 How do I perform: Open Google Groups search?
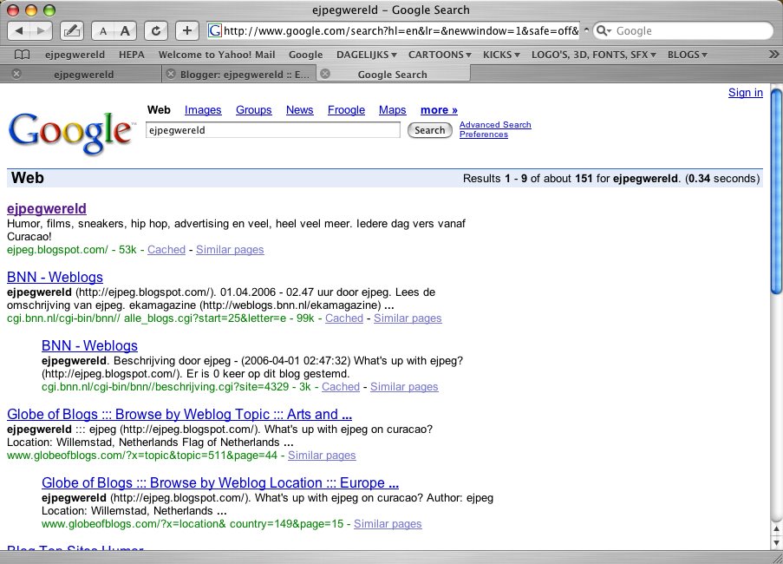(x=254, y=110)
